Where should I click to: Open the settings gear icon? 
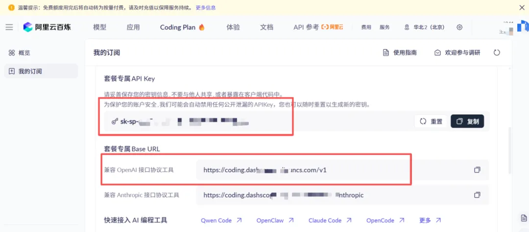click(459, 27)
